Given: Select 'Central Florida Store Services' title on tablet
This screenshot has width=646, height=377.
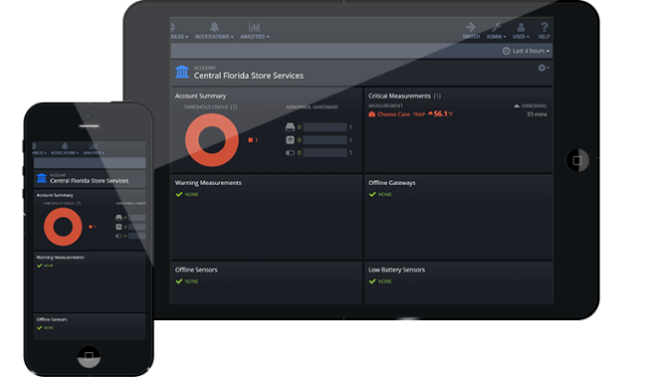Looking at the screenshot, I should tap(249, 76).
